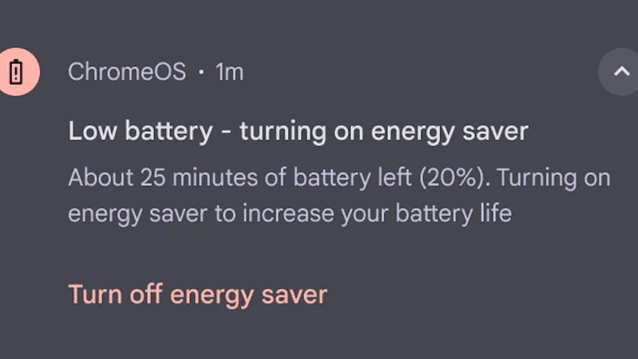Turn off energy saver

tap(197, 294)
